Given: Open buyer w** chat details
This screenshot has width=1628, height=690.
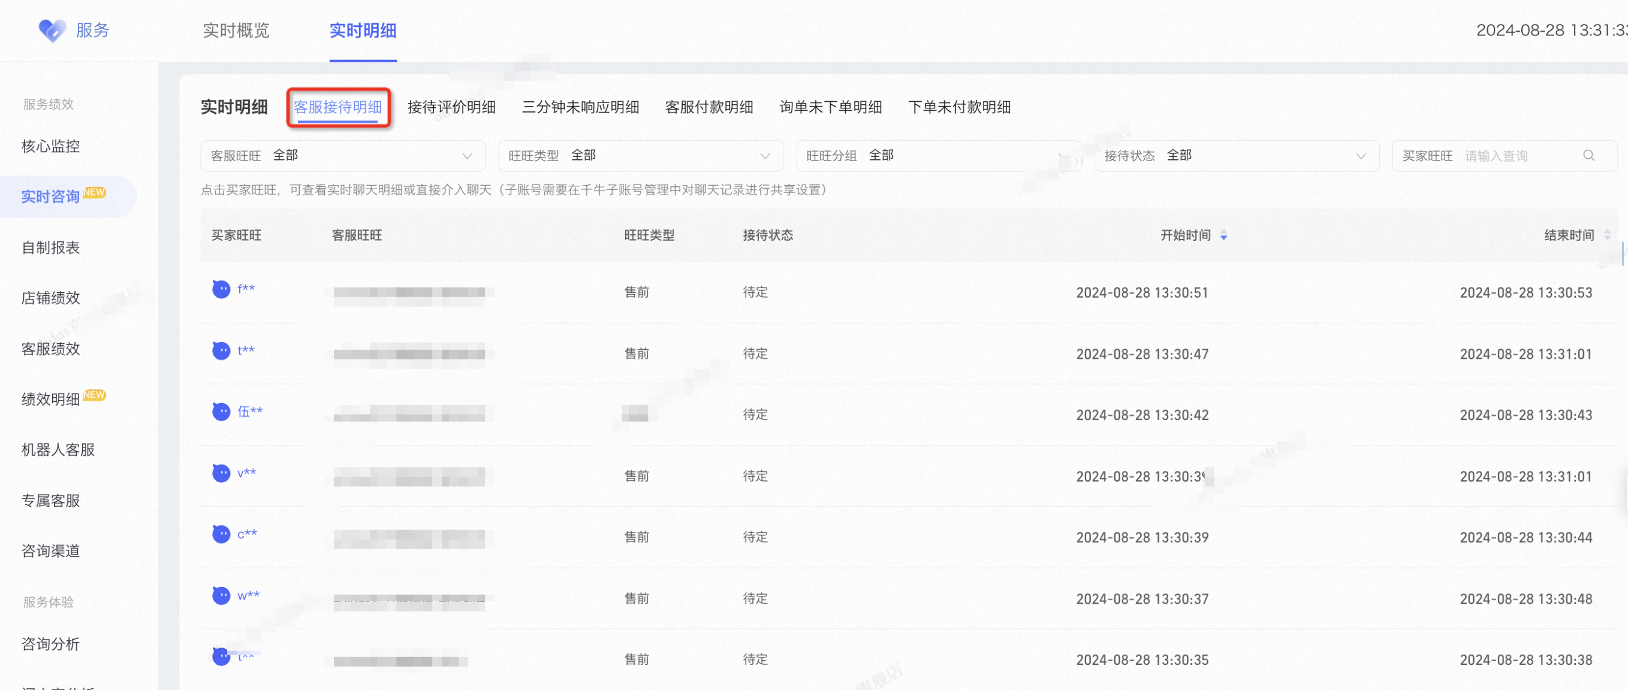Looking at the screenshot, I should click(248, 595).
